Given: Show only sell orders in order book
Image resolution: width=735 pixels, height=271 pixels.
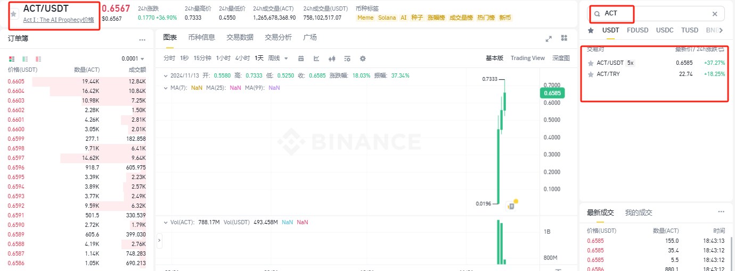Looking at the screenshot, I should pos(38,58).
